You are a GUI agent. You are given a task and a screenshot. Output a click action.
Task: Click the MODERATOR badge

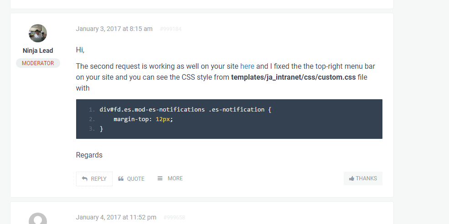click(38, 63)
